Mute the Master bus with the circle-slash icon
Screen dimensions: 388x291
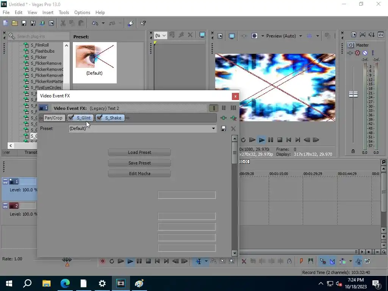365,53
